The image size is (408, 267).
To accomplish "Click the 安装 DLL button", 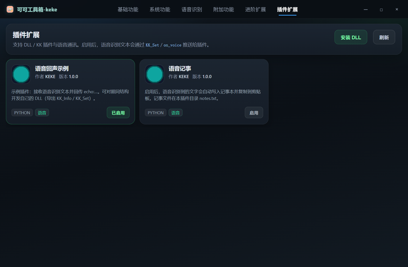I will 351,37.
